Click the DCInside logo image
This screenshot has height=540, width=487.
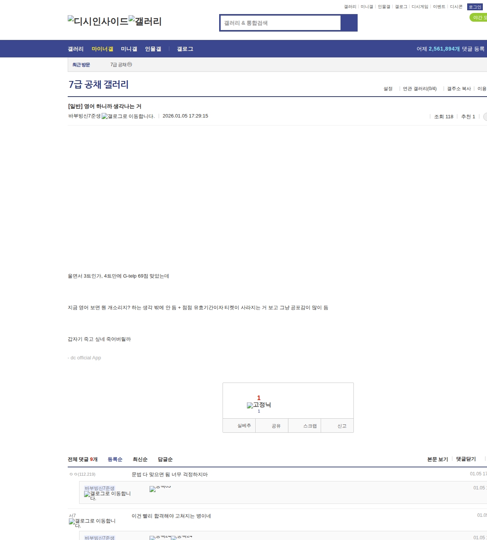(x=98, y=21)
